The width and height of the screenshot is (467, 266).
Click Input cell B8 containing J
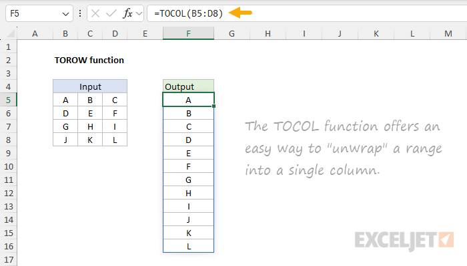point(65,140)
